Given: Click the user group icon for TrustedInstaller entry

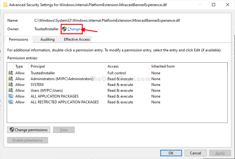Looking at the screenshot, I should 11,73.
